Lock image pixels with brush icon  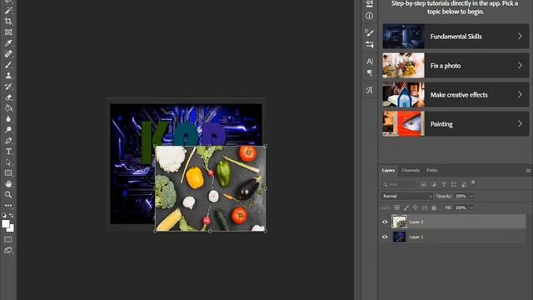pyautogui.click(x=406, y=207)
